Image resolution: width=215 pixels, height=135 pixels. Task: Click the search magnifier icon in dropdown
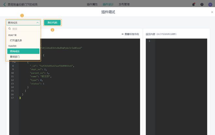9,29
